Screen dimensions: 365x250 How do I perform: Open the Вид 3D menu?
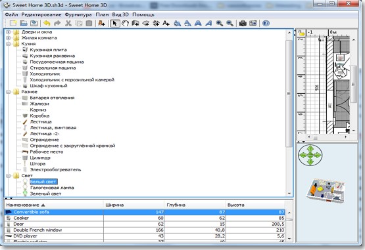click(120, 14)
